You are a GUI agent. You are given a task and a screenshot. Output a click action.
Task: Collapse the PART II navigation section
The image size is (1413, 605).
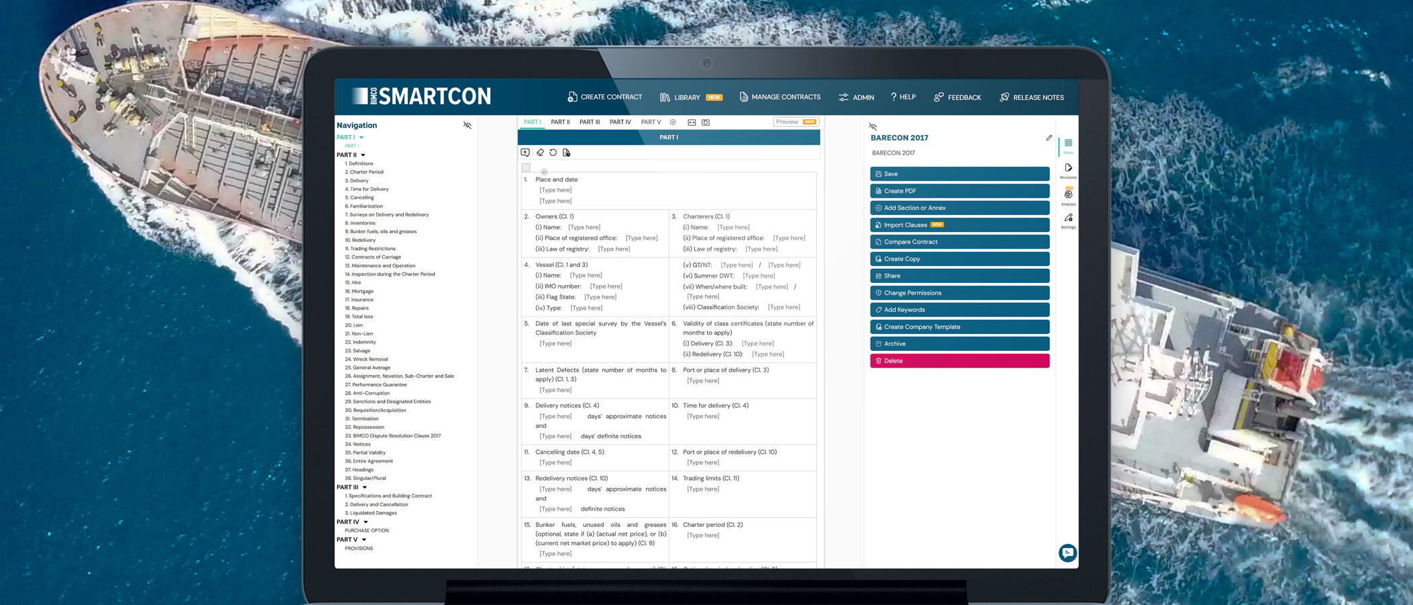(363, 155)
